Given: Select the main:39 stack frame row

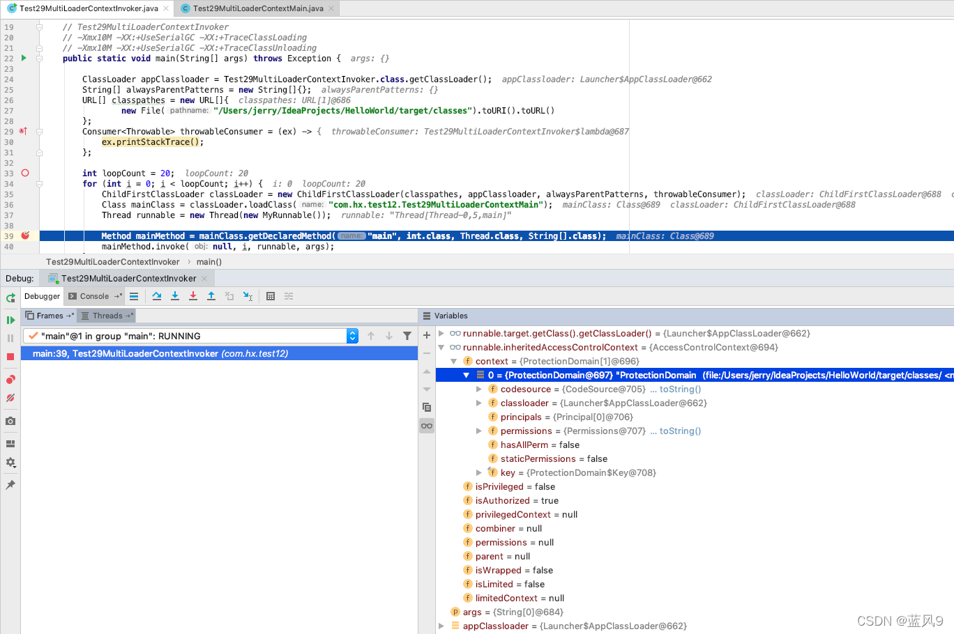Looking at the screenshot, I should pos(219,354).
